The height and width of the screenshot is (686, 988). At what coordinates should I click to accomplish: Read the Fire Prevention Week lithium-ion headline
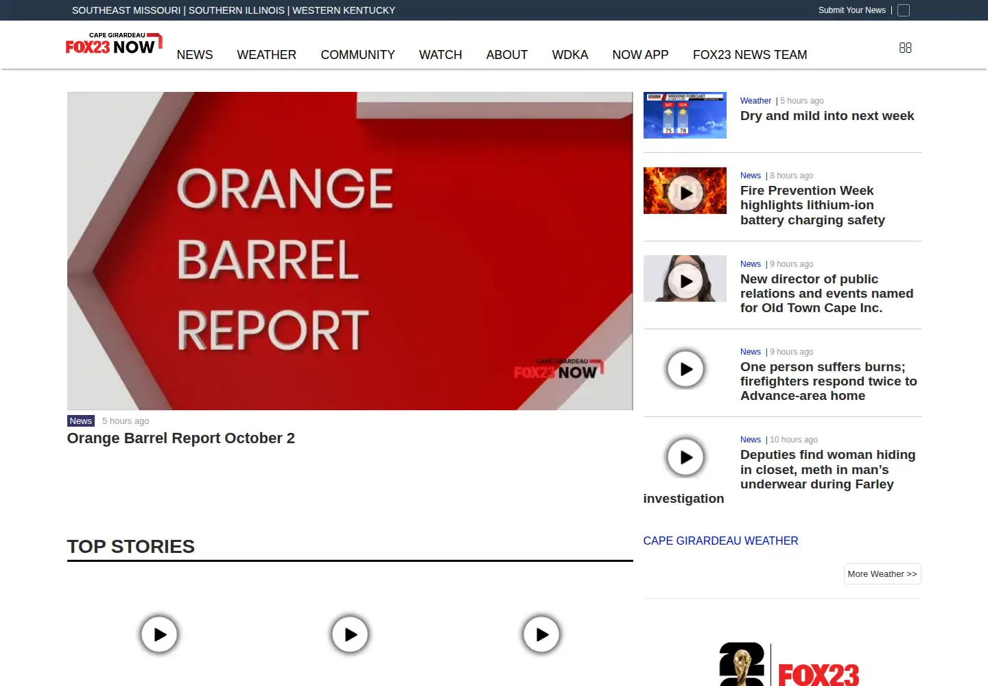pyautogui.click(x=813, y=205)
